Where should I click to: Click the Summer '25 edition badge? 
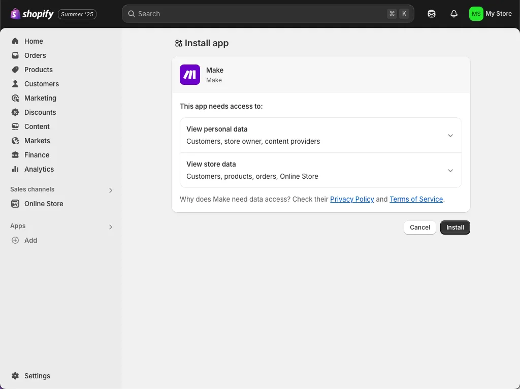point(77,14)
